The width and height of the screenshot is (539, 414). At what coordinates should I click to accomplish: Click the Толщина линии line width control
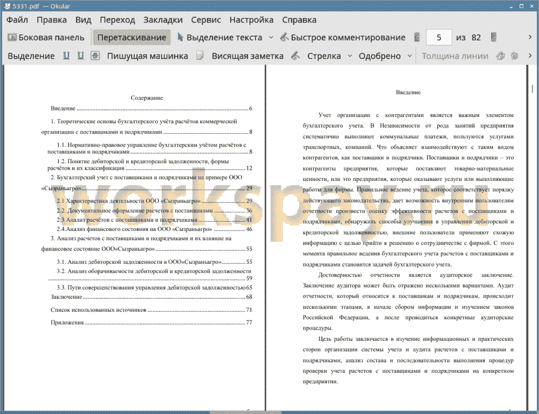(455, 56)
